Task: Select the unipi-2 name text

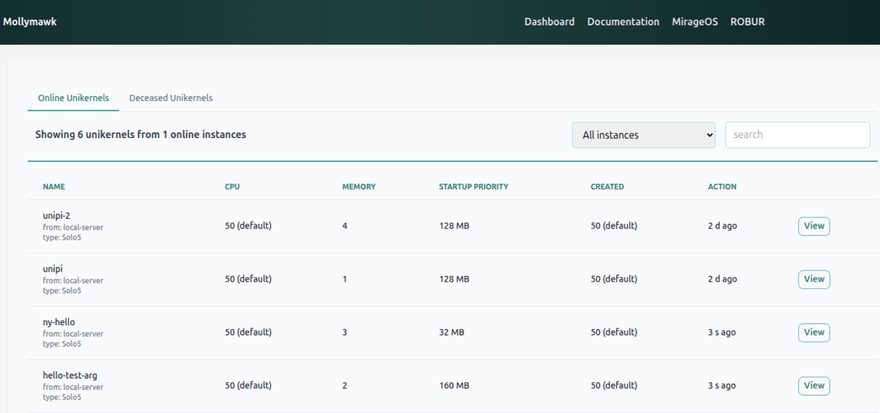Action: [x=56, y=215]
